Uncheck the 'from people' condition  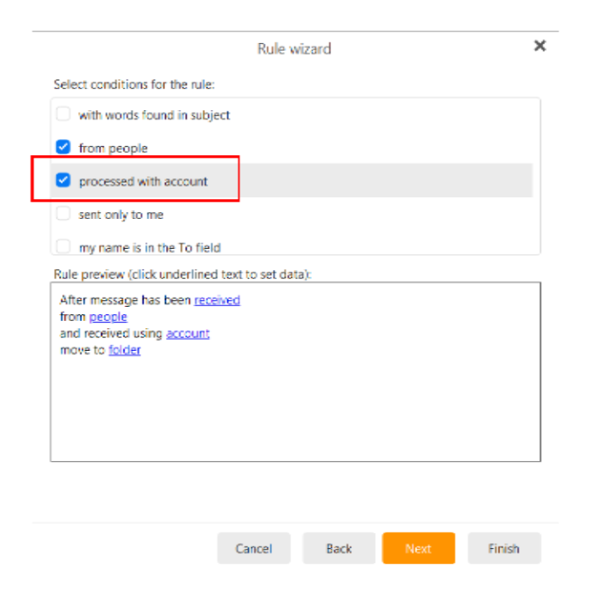63,147
